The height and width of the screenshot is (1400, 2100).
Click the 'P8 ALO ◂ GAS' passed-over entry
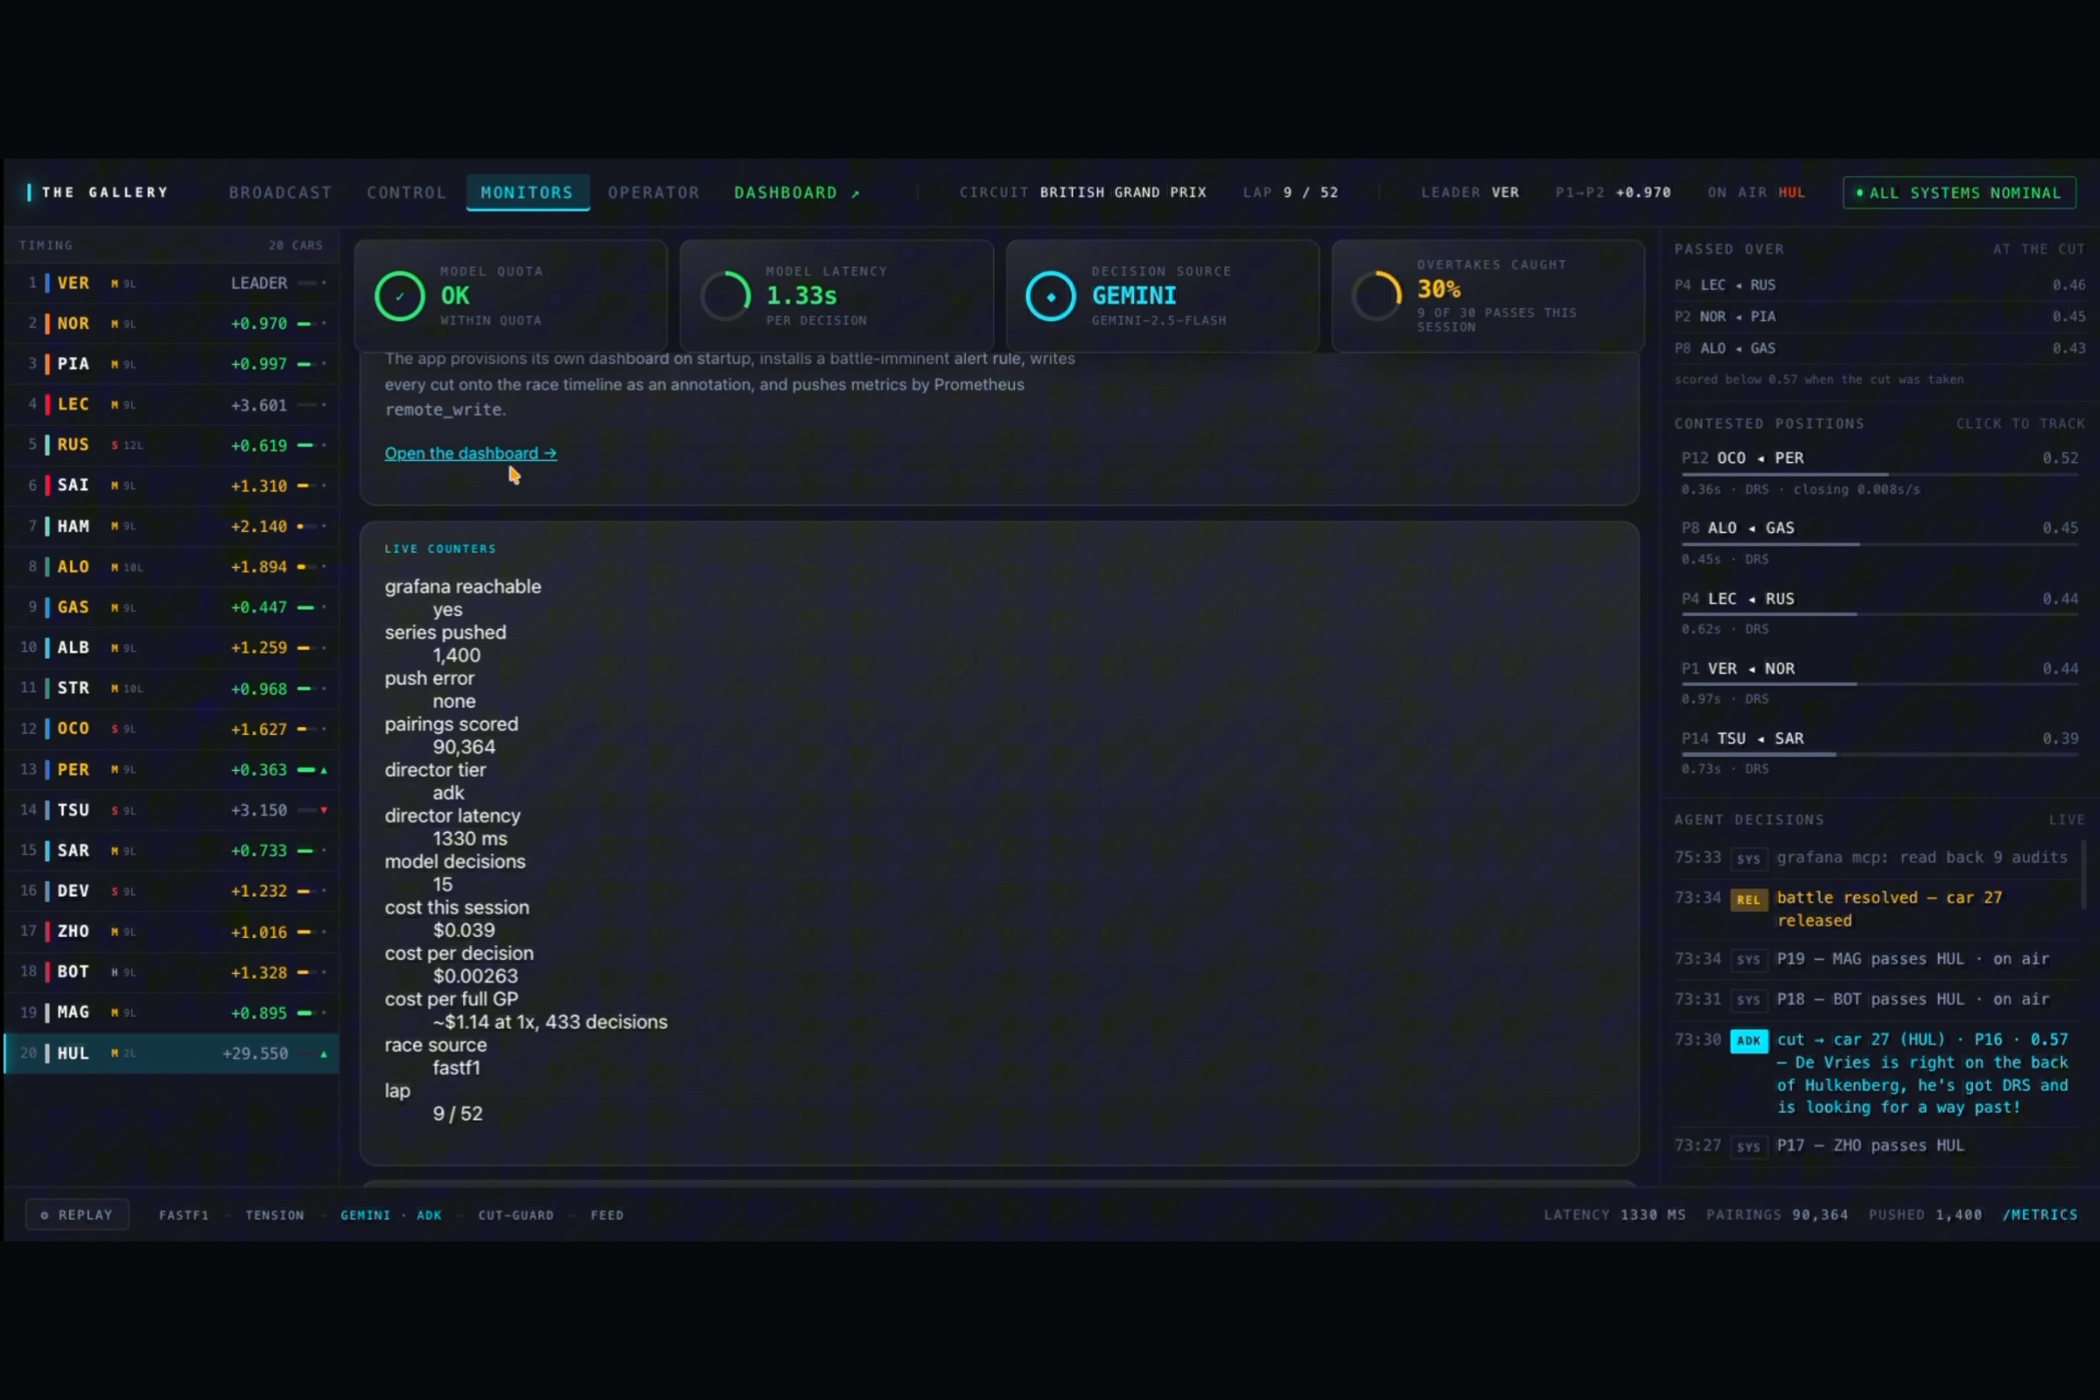[x=1879, y=348]
